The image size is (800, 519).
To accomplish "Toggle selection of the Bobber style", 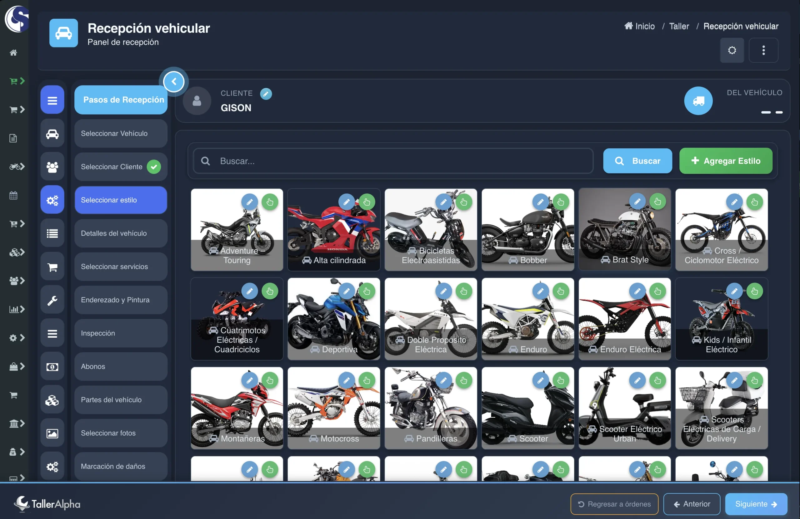I will [560, 202].
